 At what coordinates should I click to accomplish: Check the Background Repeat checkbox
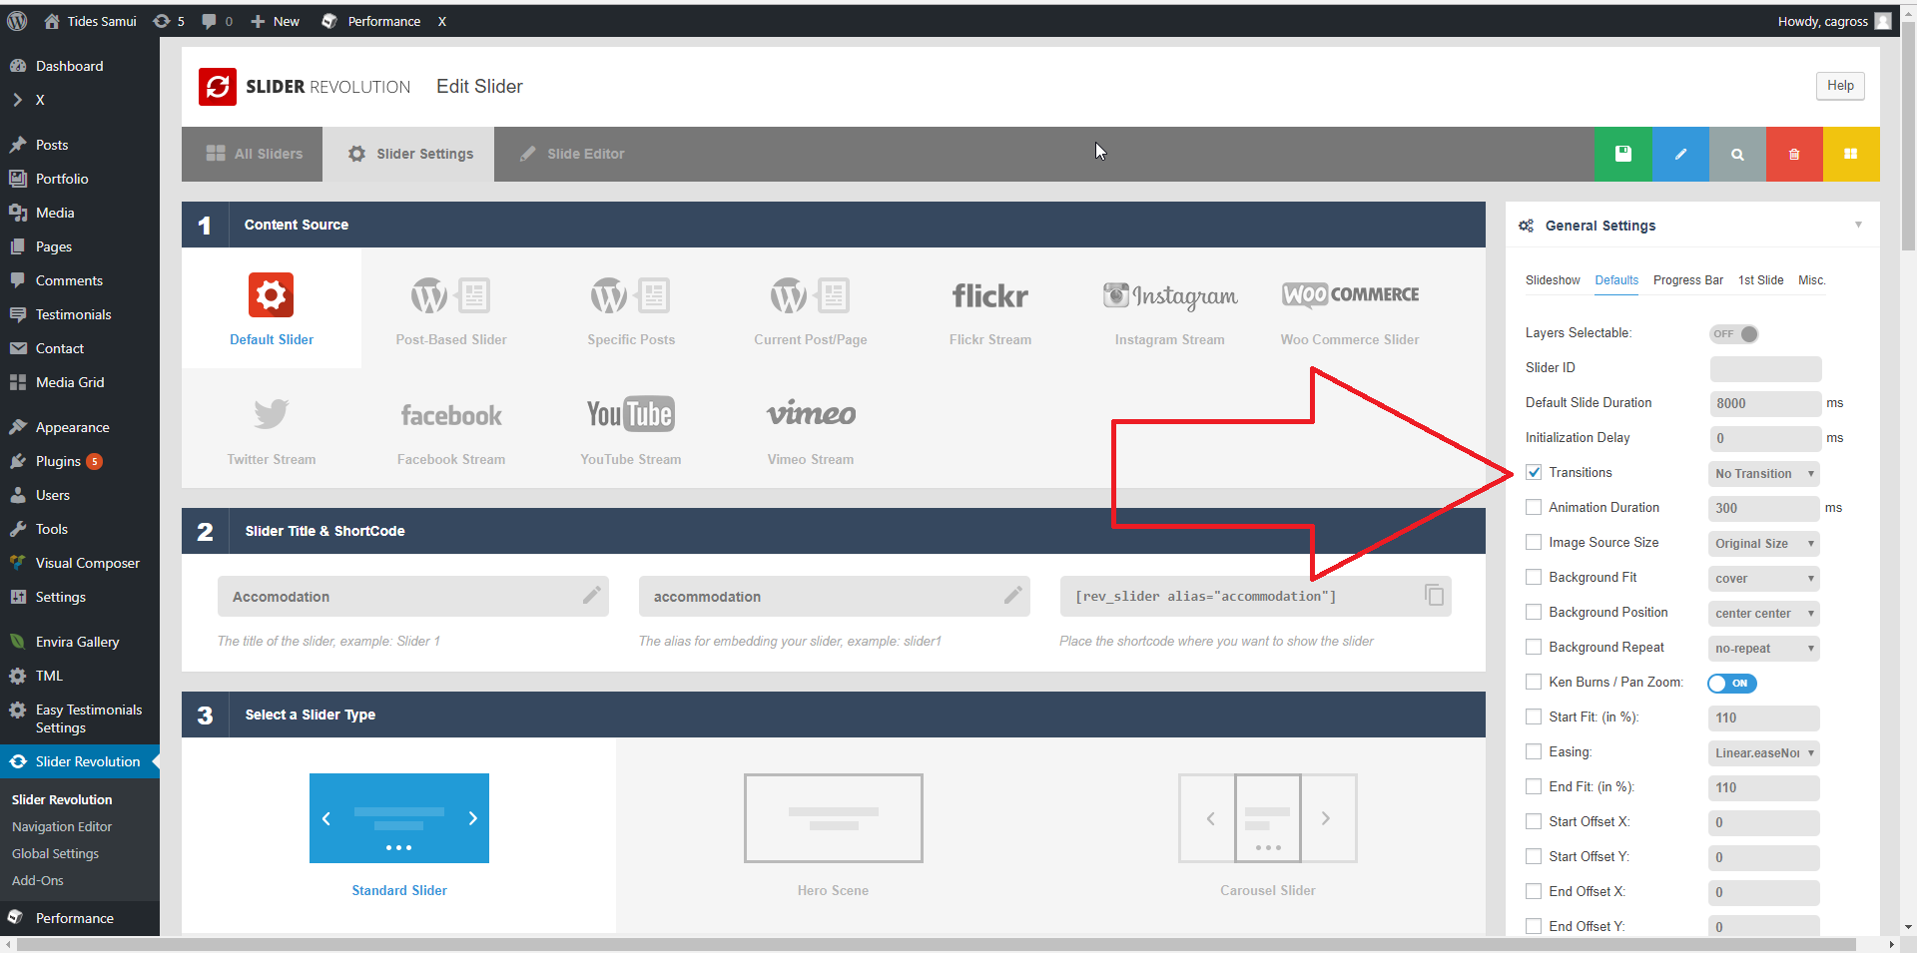(1534, 647)
